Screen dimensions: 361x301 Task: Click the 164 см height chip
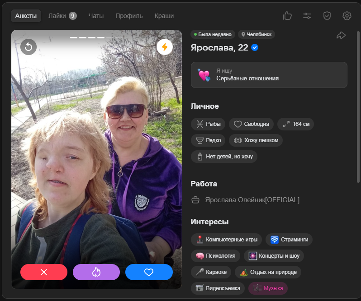pos(295,124)
